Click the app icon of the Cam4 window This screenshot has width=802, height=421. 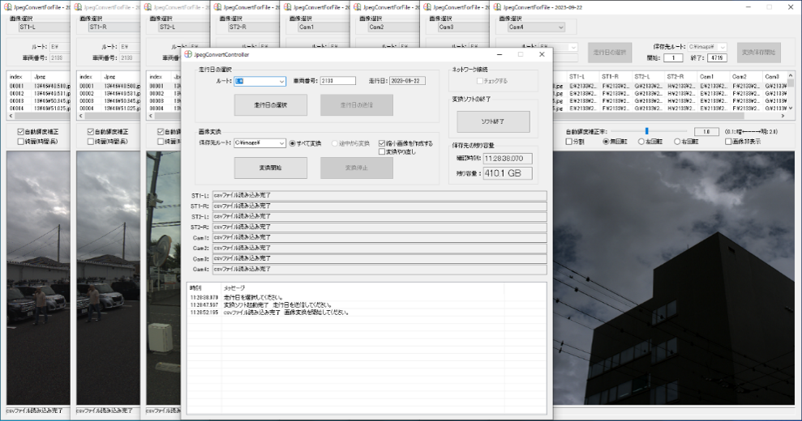(497, 7)
